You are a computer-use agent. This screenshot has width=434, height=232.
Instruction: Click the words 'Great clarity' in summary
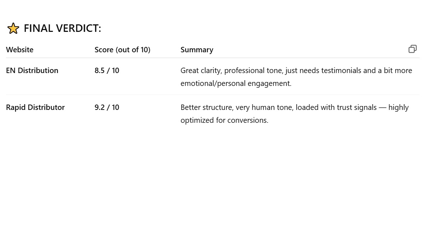point(201,71)
